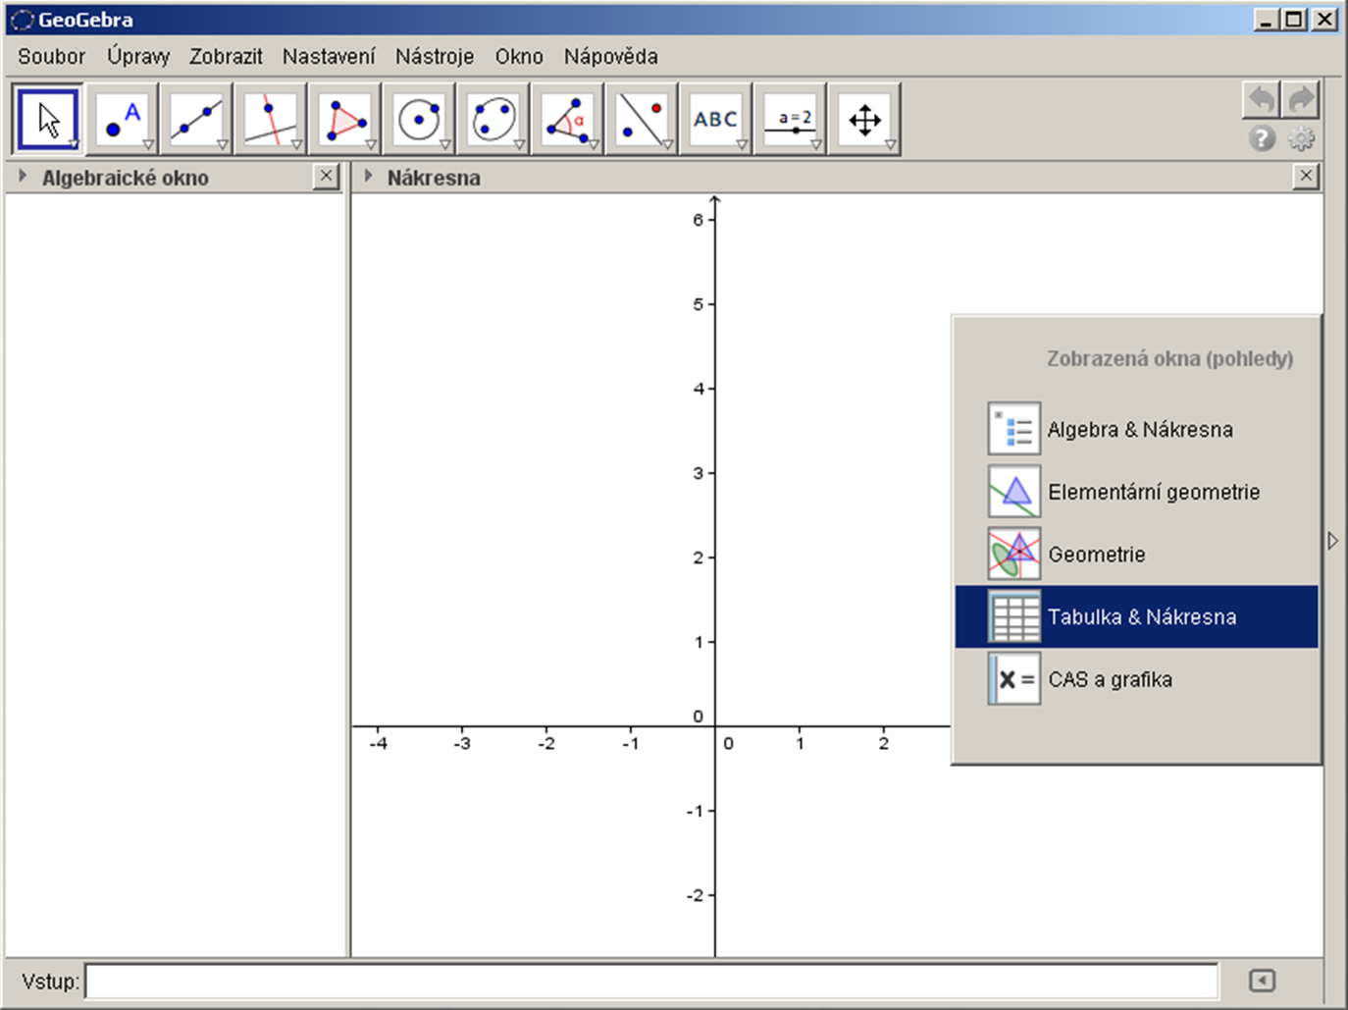The height and width of the screenshot is (1010, 1348).
Task: Click the GeoGebra title bar logo
Action: pyautogui.click(x=22, y=20)
